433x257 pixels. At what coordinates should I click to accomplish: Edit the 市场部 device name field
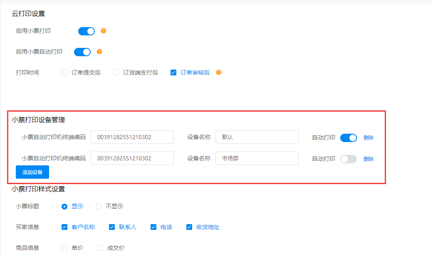(x=257, y=158)
